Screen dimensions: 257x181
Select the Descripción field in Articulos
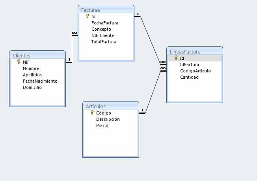(108, 119)
